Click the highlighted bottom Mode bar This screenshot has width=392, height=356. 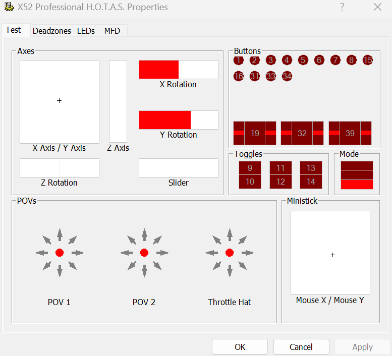pyautogui.click(x=357, y=185)
